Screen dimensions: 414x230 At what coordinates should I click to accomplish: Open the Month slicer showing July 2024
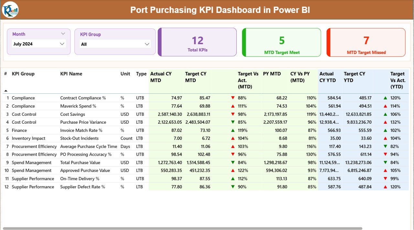[38, 44]
